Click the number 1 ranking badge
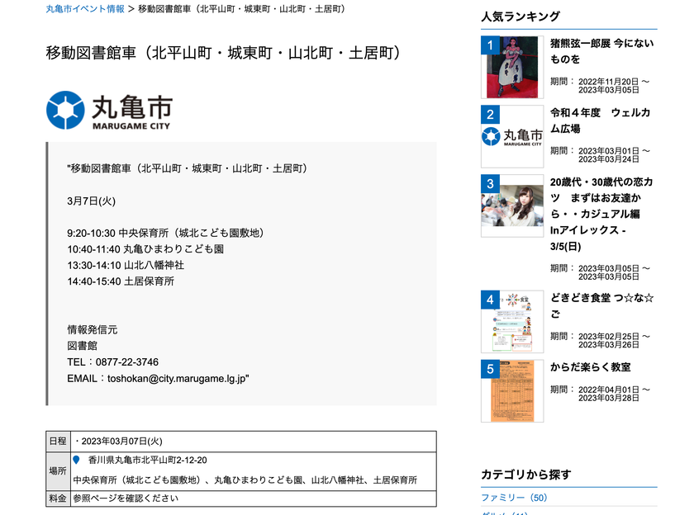 (x=491, y=45)
